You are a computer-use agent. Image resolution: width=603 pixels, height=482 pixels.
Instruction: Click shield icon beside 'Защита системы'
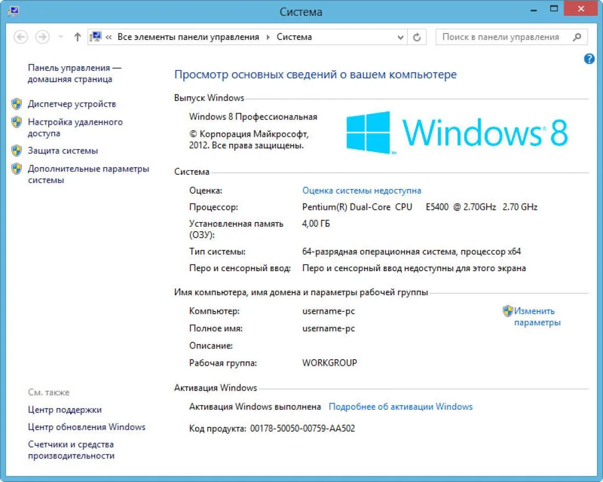pyautogui.click(x=16, y=151)
